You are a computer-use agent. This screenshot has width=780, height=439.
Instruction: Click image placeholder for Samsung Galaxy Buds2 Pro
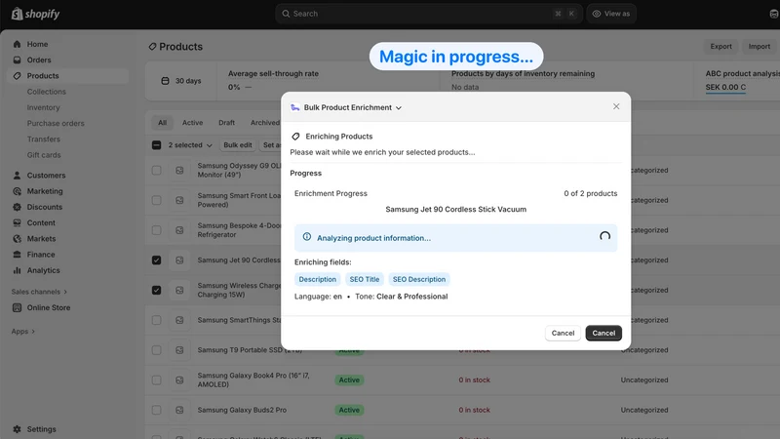pos(179,410)
